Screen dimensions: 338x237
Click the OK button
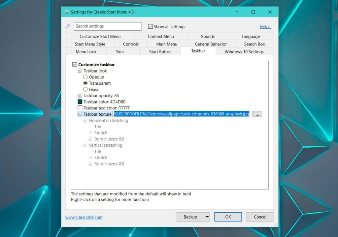point(228,217)
